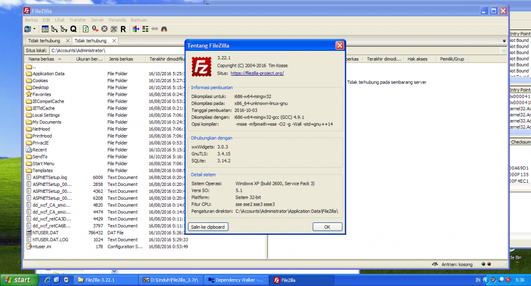
Task: Click the FileZilla taskbar button
Action: point(302,280)
